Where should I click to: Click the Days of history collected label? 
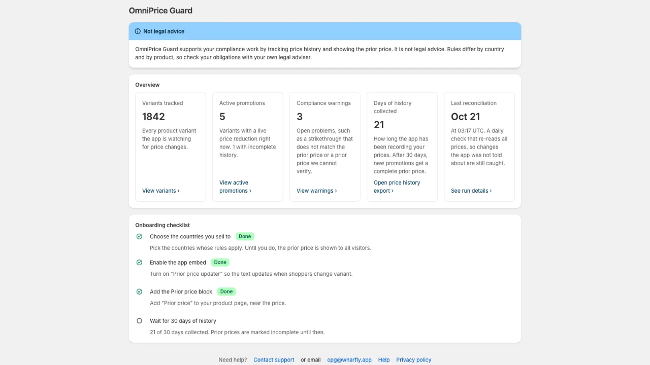click(x=393, y=107)
